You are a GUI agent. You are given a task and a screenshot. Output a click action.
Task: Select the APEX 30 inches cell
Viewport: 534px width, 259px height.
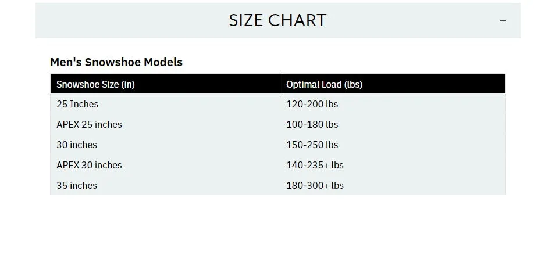click(89, 166)
